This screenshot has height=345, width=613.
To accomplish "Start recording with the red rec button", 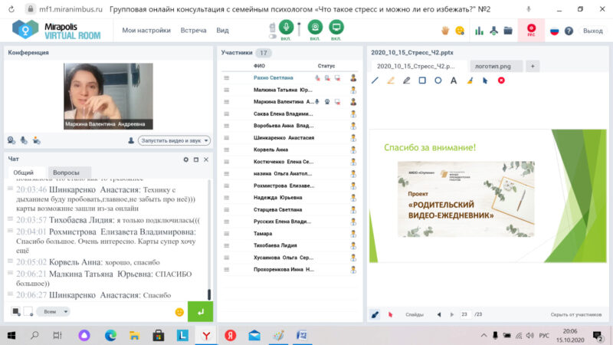I will (x=531, y=30).
